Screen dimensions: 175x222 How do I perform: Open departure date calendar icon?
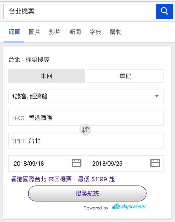pyautogui.click(x=77, y=163)
